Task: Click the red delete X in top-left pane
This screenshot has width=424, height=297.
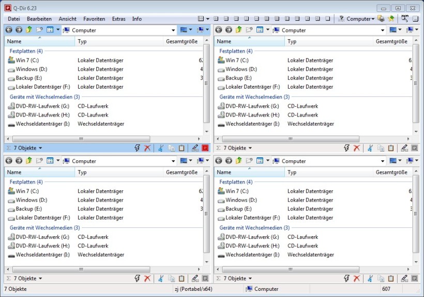Action: click(147, 148)
